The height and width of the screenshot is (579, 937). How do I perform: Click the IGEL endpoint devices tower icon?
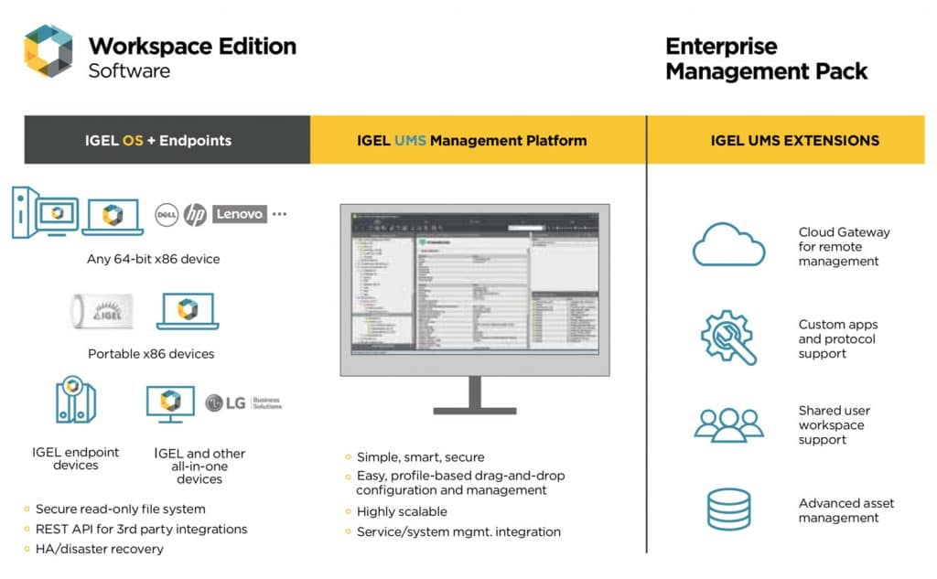[75, 400]
